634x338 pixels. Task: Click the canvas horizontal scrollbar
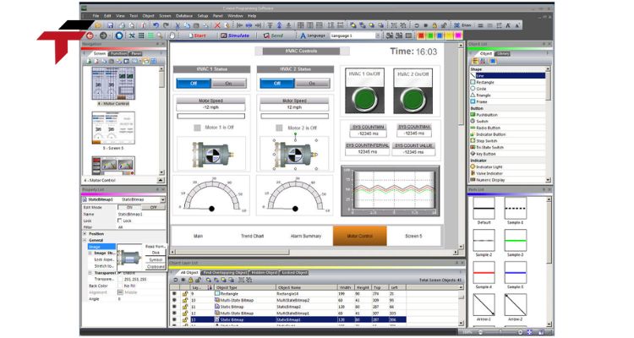[x=313, y=253]
